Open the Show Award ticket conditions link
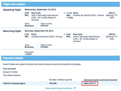 pos(59,88)
